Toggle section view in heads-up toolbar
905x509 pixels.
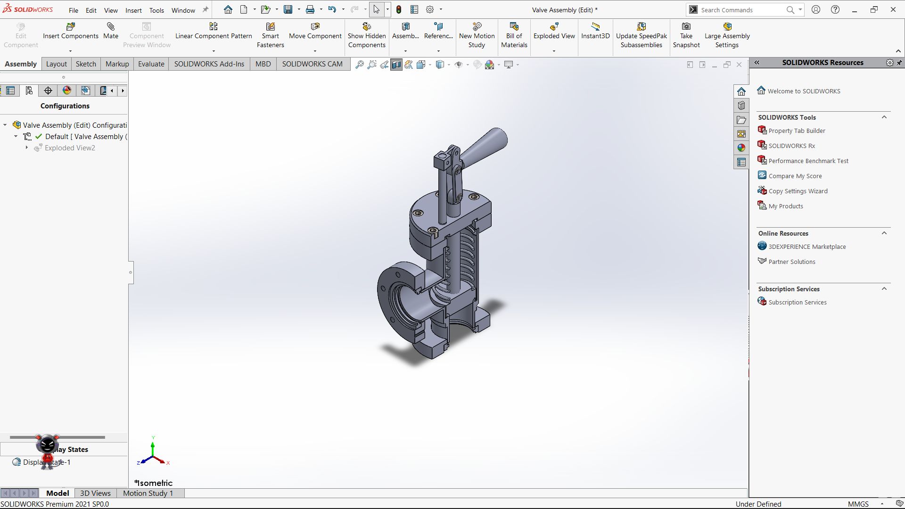pos(396,65)
